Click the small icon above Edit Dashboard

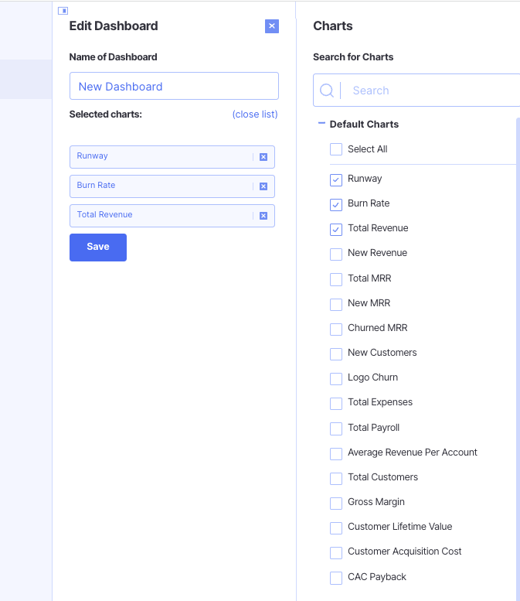coord(63,11)
